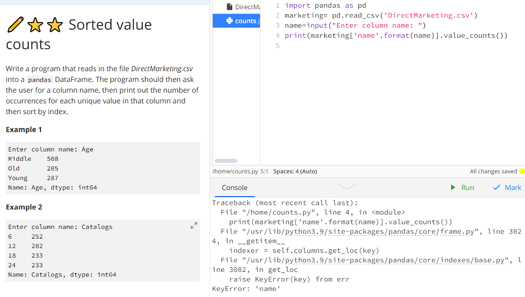The height and width of the screenshot is (297, 525).
Task: Open the counts.py file in file list
Action: pyautogui.click(x=236, y=20)
